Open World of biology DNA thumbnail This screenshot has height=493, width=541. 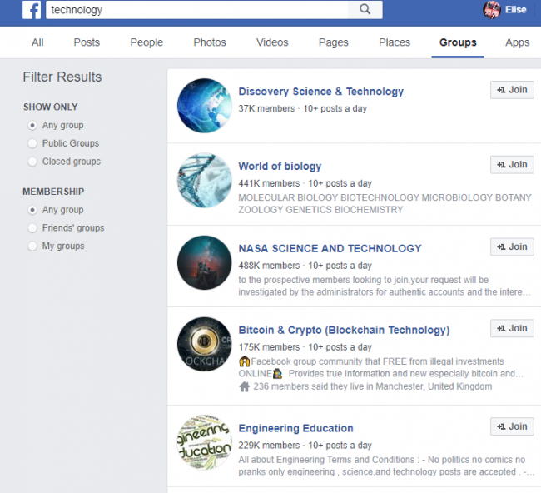click(204, 180)
